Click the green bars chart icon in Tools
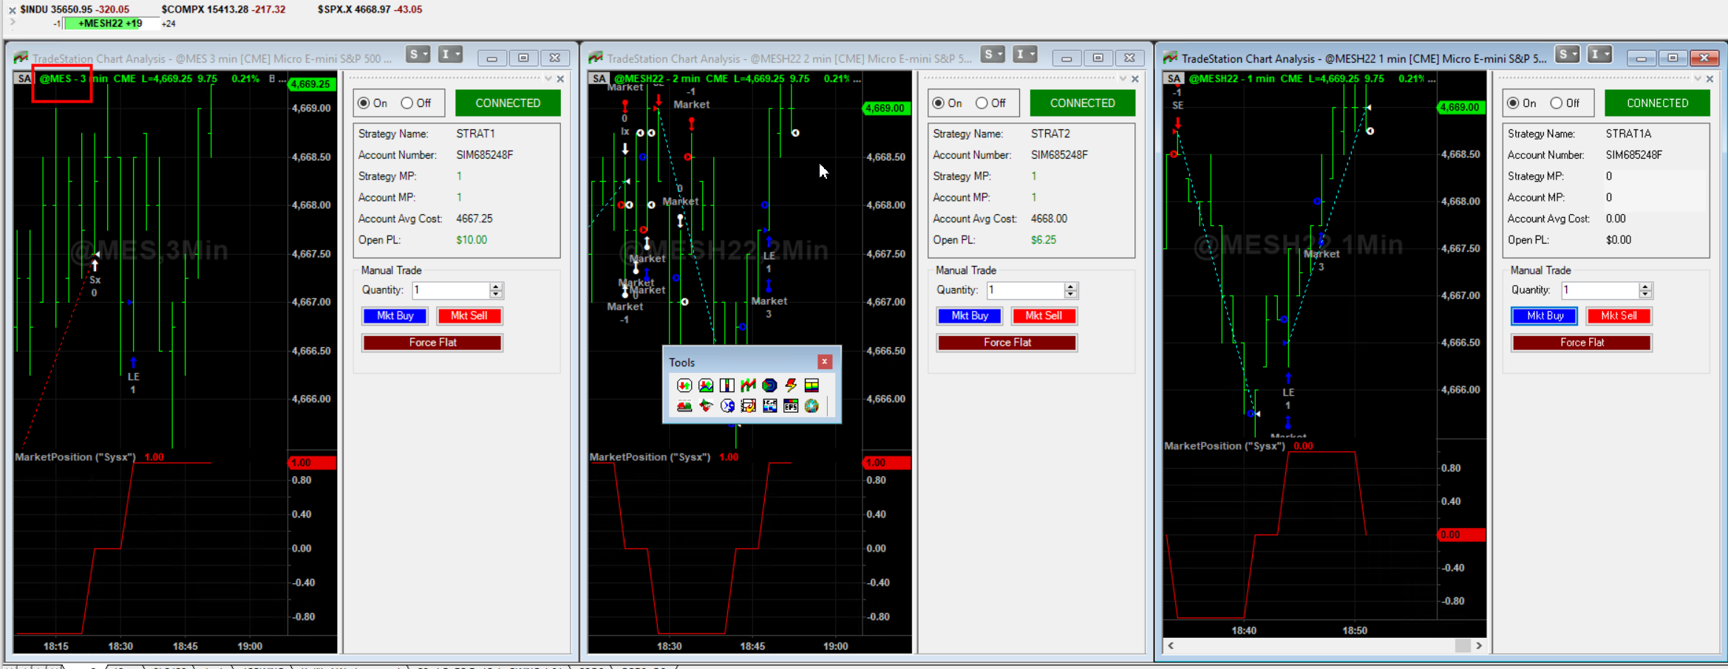This screenshot has width=1728, height=669. [x=748, y=385]
